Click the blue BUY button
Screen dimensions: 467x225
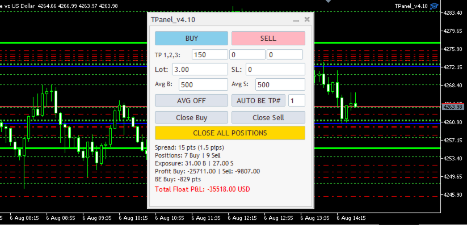pyautogui.click(x=191, y=39)
